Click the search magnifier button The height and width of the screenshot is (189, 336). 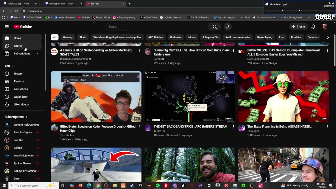215,27
